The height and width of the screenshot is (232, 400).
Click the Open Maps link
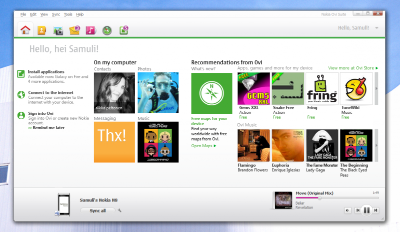tap(203, 146)
